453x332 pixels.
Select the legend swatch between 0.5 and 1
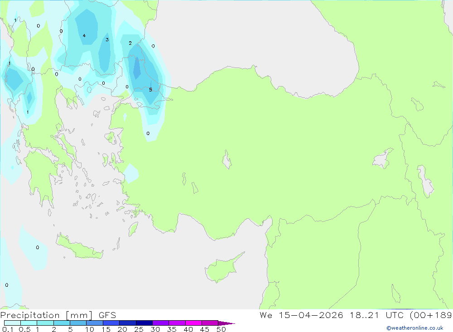click(x=29, y=323)
